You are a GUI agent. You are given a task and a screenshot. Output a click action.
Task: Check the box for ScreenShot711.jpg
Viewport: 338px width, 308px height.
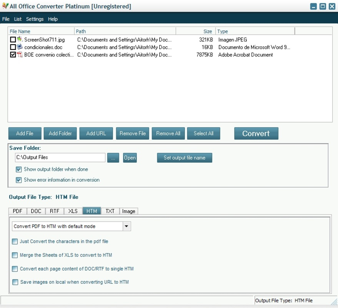13,40
